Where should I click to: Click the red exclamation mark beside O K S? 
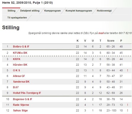[128, 70]
